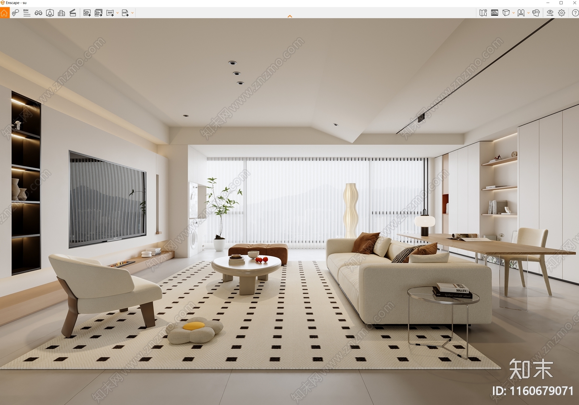Minimize the Enscape window

pos(548,3)
